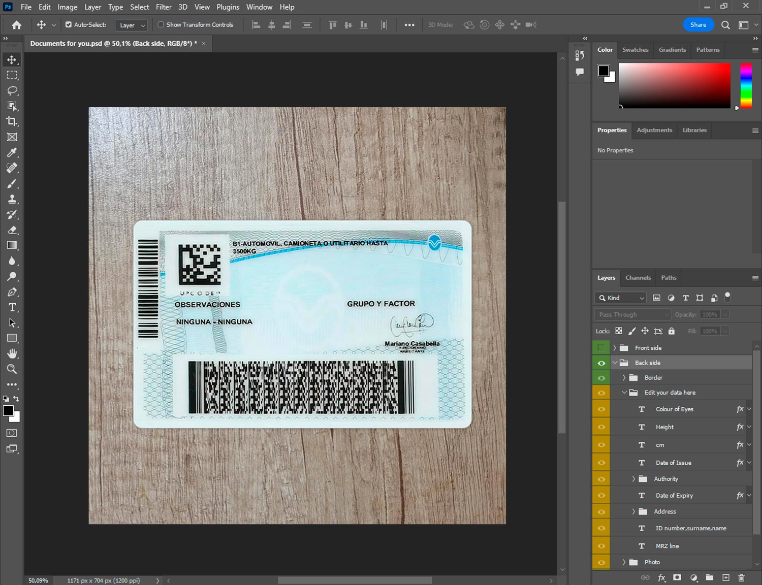Open the Kind filter dropdown in Layers

click(621, 298)
